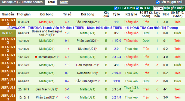Click the 1-3 score on 09/10/20

pyautogui.click(x=67, y=65)
